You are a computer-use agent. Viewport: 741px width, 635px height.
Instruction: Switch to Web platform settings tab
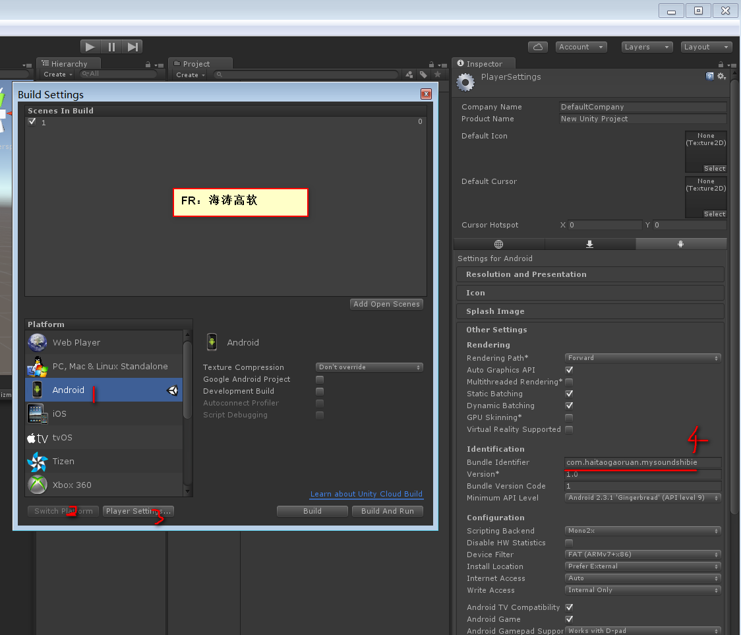[498, 244]
